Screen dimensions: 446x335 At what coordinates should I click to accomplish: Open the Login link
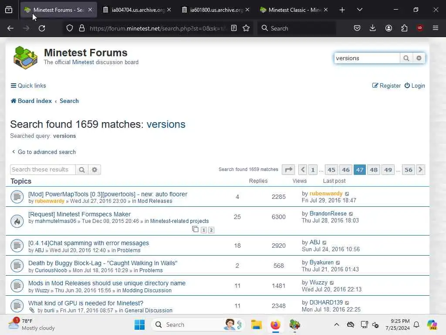coord(415,86)
